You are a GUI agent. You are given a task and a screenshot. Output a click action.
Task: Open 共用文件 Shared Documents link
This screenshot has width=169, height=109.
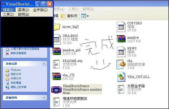tap(16, 78)
